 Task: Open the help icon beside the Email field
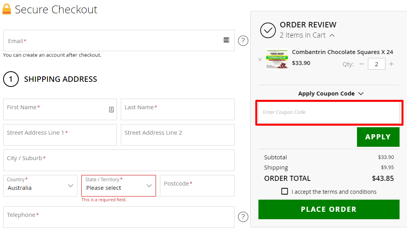pyautogui.click(x=243, y=40)
